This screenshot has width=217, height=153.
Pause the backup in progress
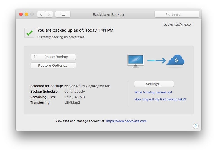(x=53, y=57)
